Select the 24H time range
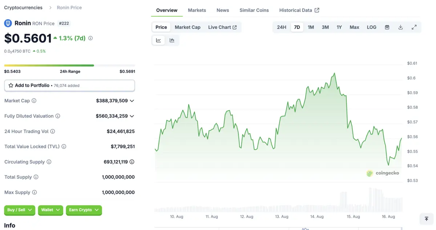This screenshot has width=436, height=230. [x=282, y=27]
